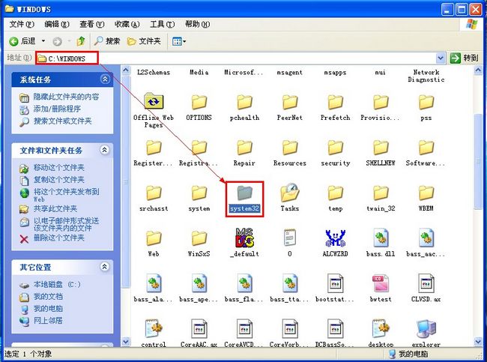Select the ALCWZRD application icon
Image resolution: width=487 pixels, height=362 pixels.
[x=335, y=239]
